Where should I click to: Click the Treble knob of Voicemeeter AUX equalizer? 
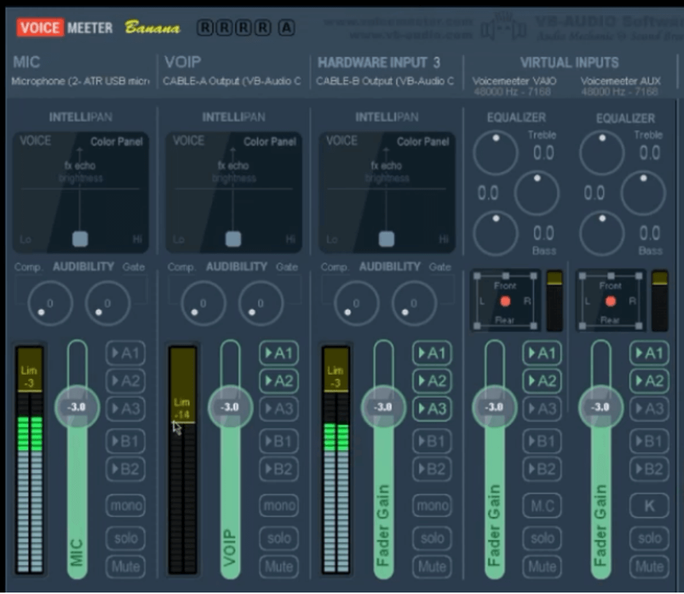click(x=602, y=152)
